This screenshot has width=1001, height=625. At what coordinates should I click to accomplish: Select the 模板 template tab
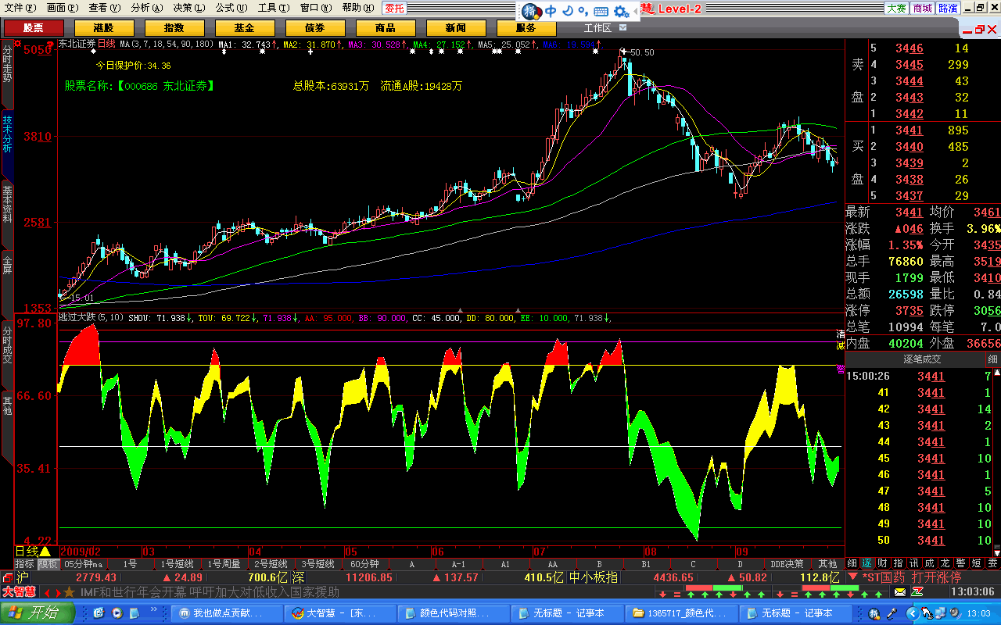click(x=48, y=564)
